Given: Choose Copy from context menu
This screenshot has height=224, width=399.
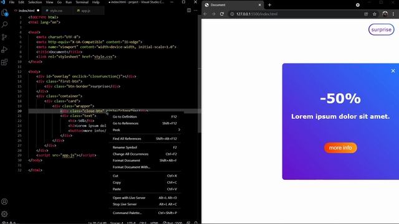Looking at the screenshot, I should pos(145,182).
